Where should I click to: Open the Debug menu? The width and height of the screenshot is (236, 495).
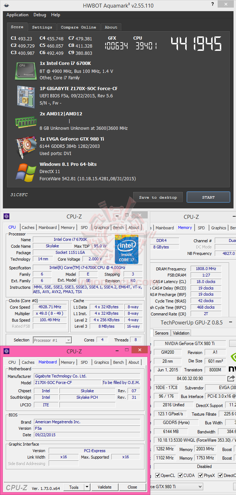[x=40, y=15]
